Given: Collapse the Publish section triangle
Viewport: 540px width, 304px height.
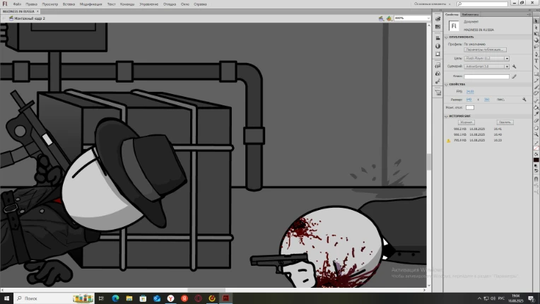Looking at the screenshot, I should click(x=446, y=37).
